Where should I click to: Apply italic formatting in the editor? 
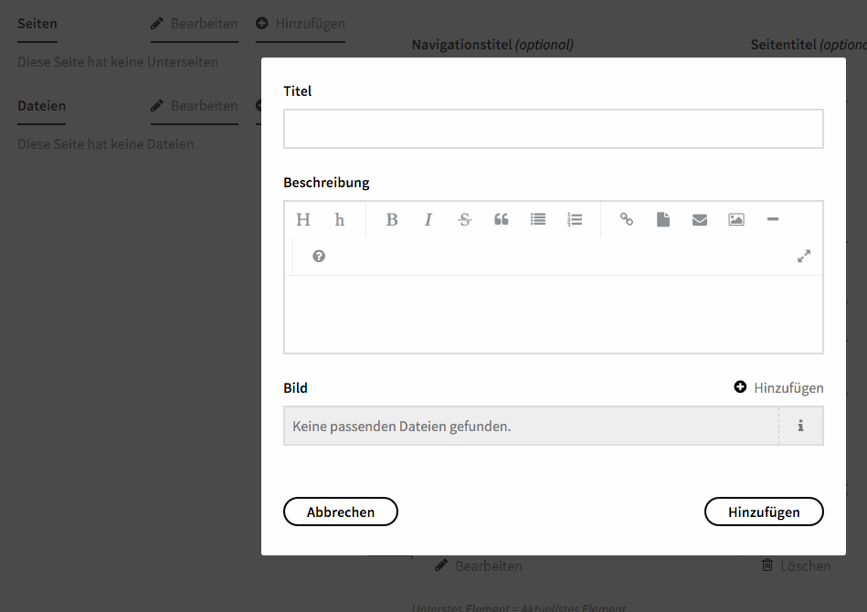click(428, 219)
